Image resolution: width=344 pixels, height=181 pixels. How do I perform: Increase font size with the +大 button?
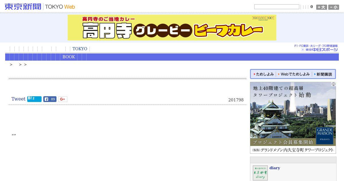click(321, 7)
